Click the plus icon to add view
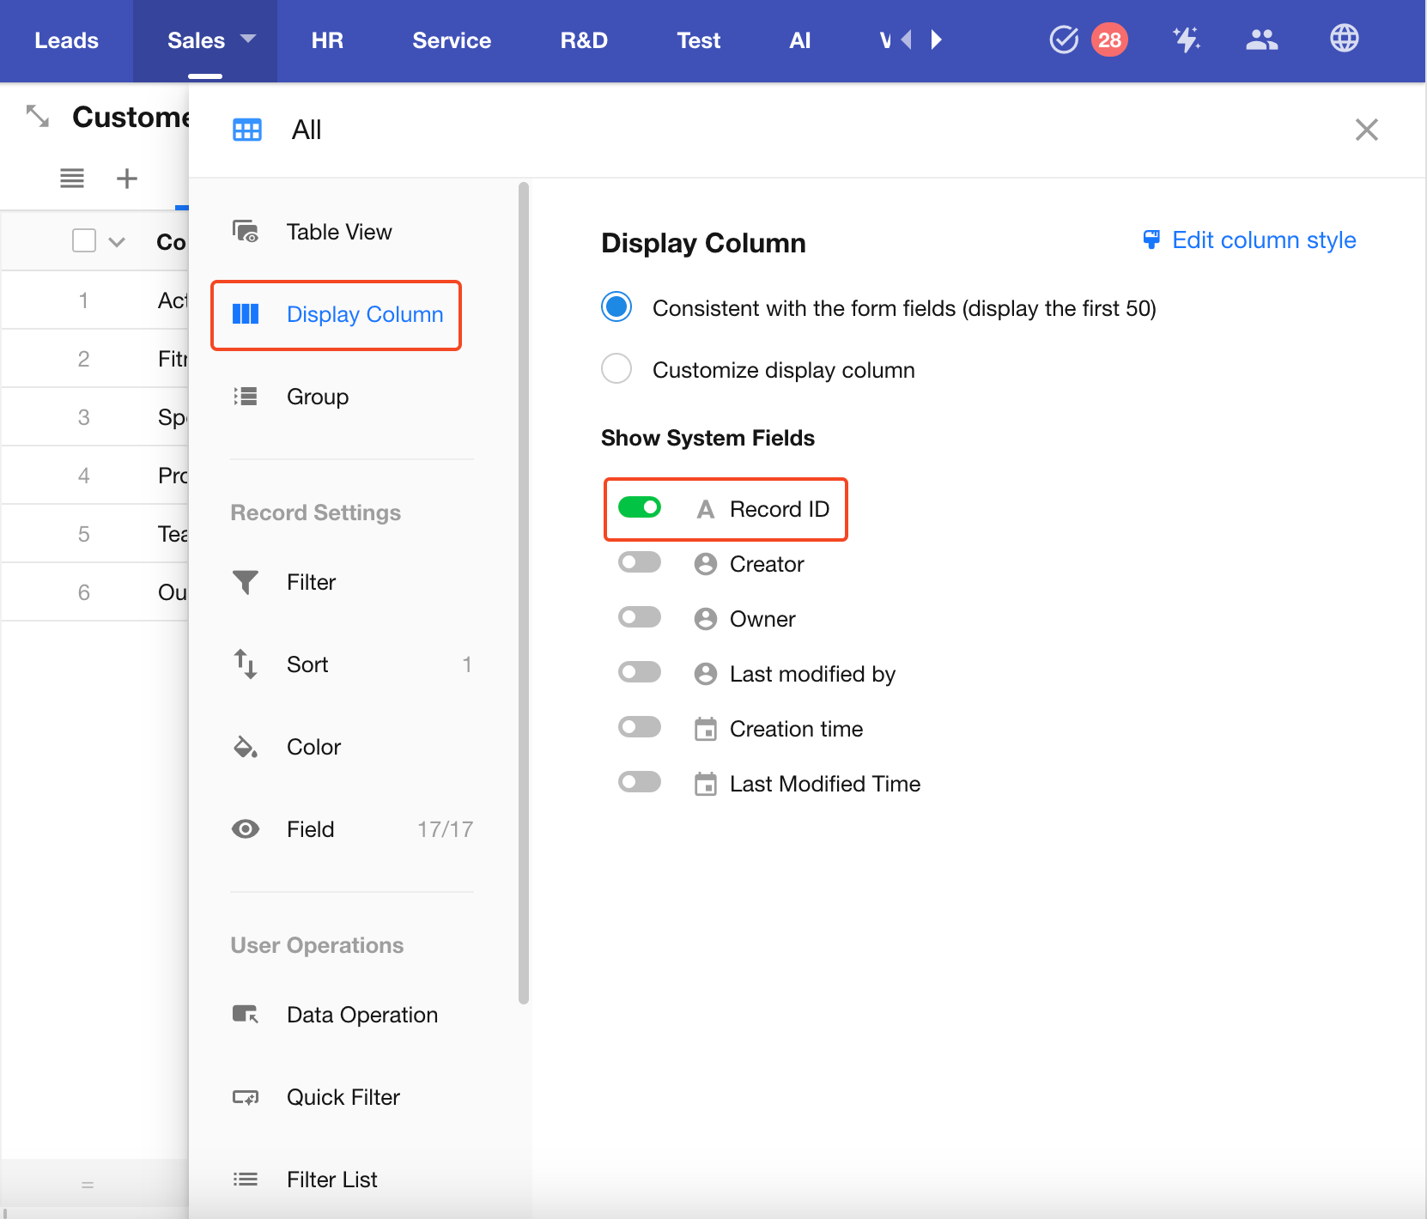The image size is (1427, 1219). [x=127, y=179]
